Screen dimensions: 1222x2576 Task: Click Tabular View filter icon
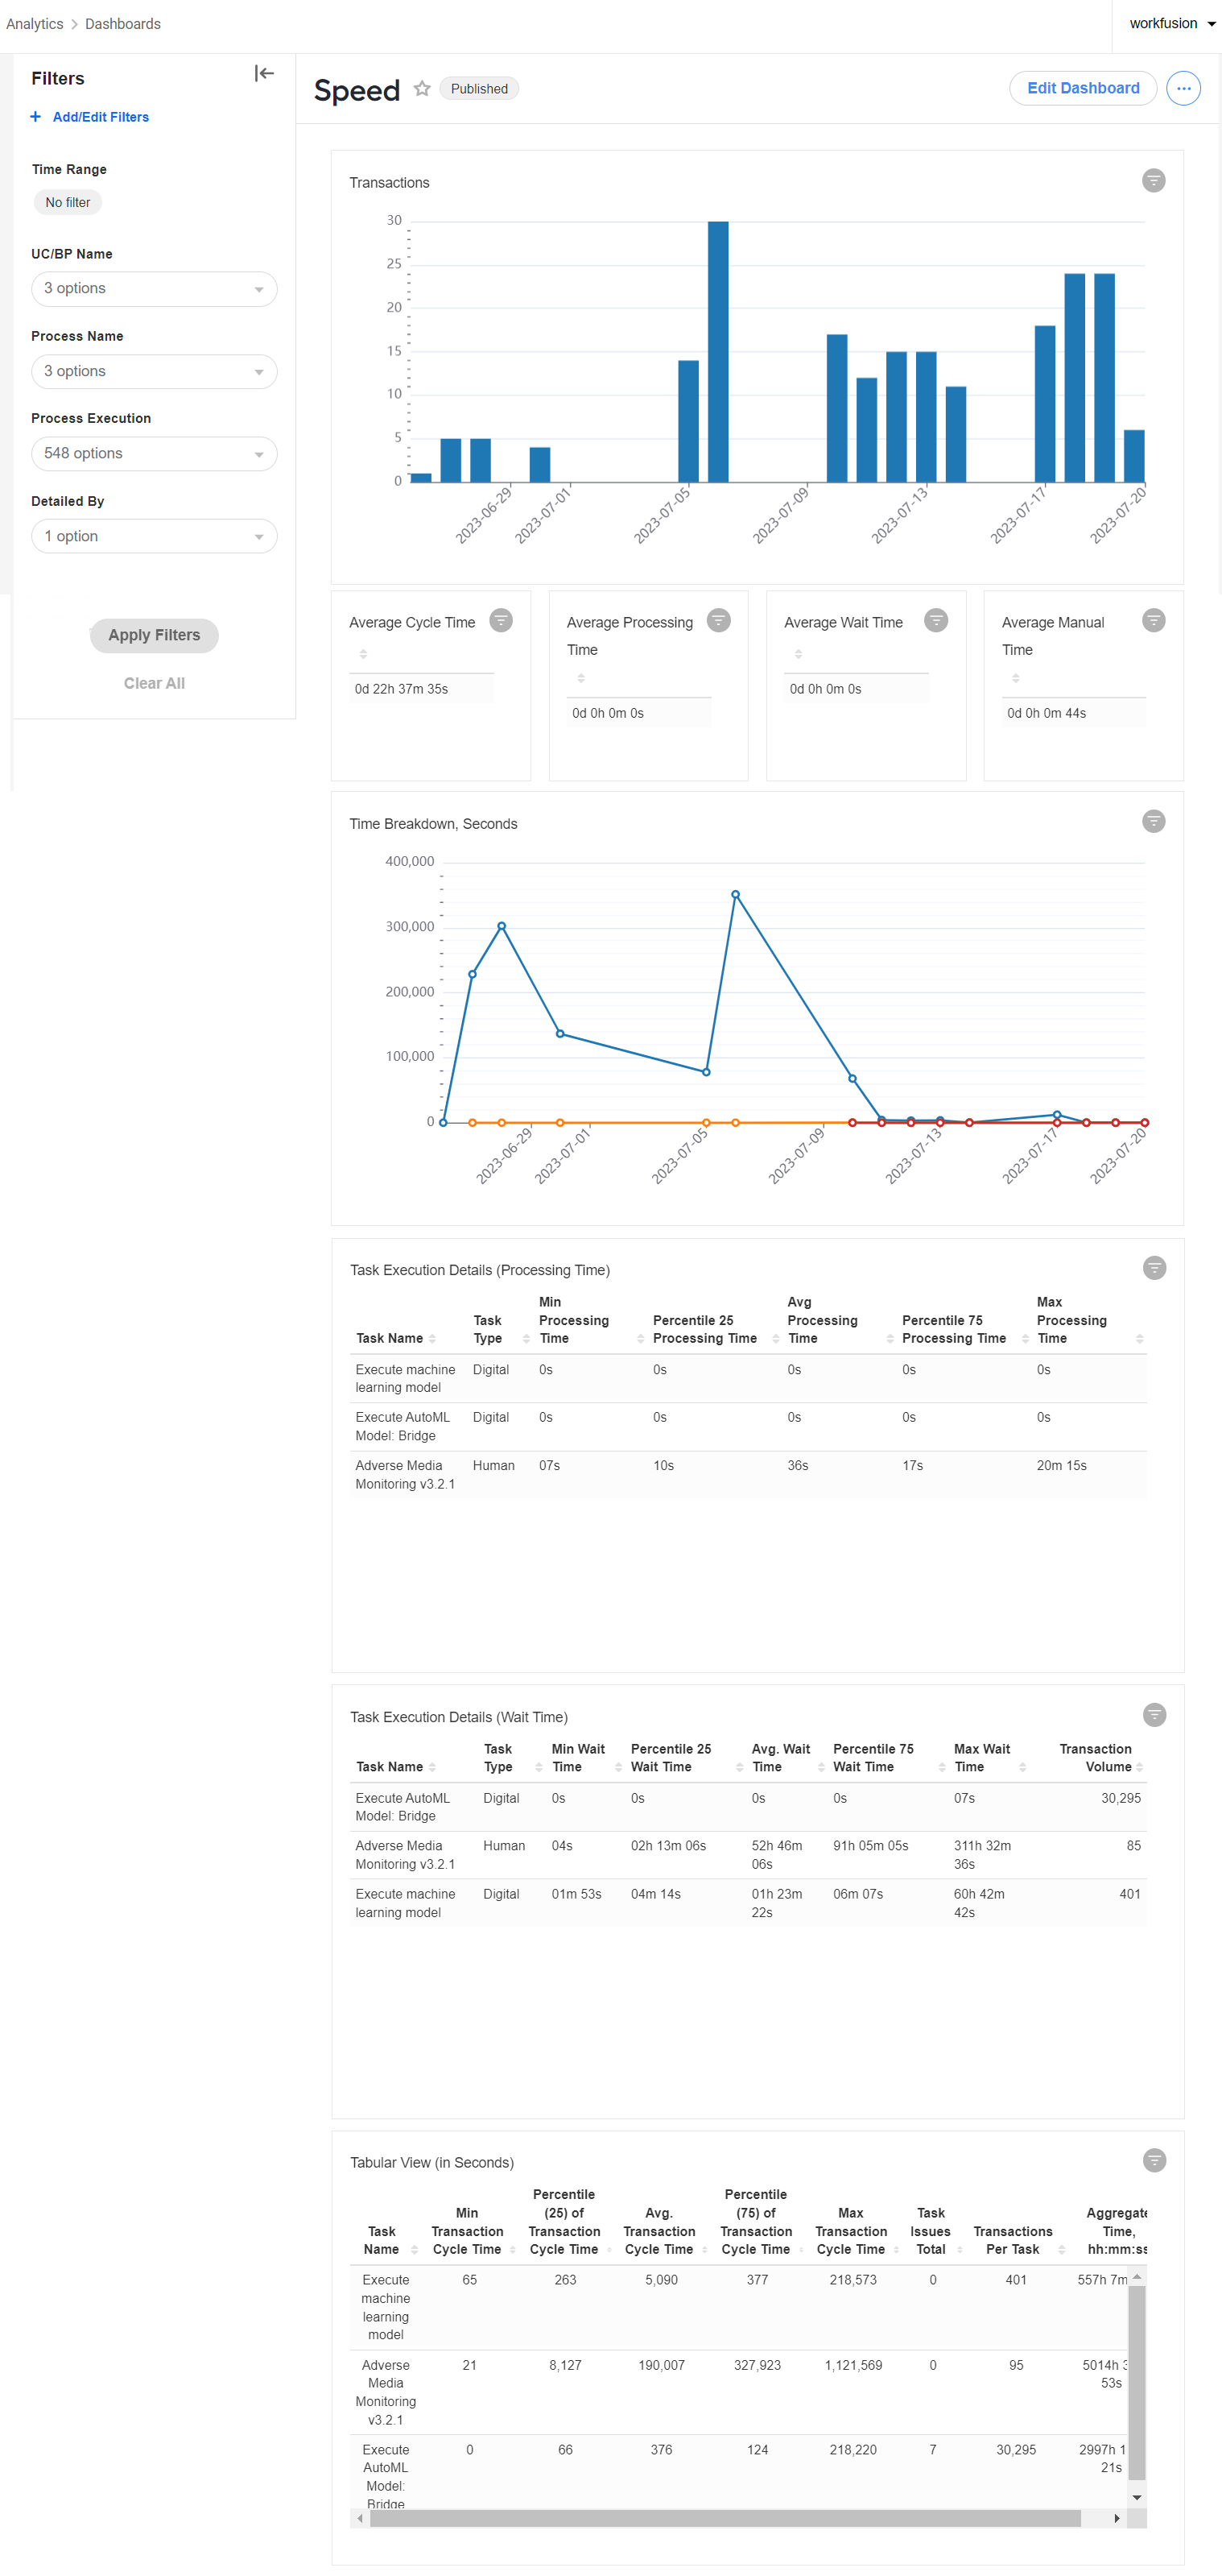1154,2161
